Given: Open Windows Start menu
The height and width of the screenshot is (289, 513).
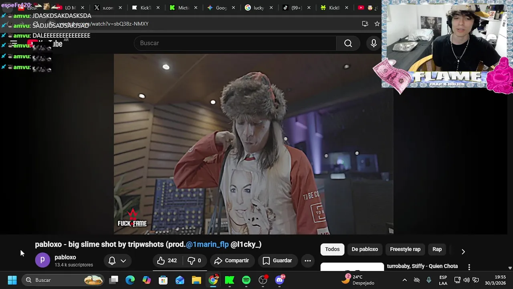Looking at the screenshot, I should [x=12, y=280].
